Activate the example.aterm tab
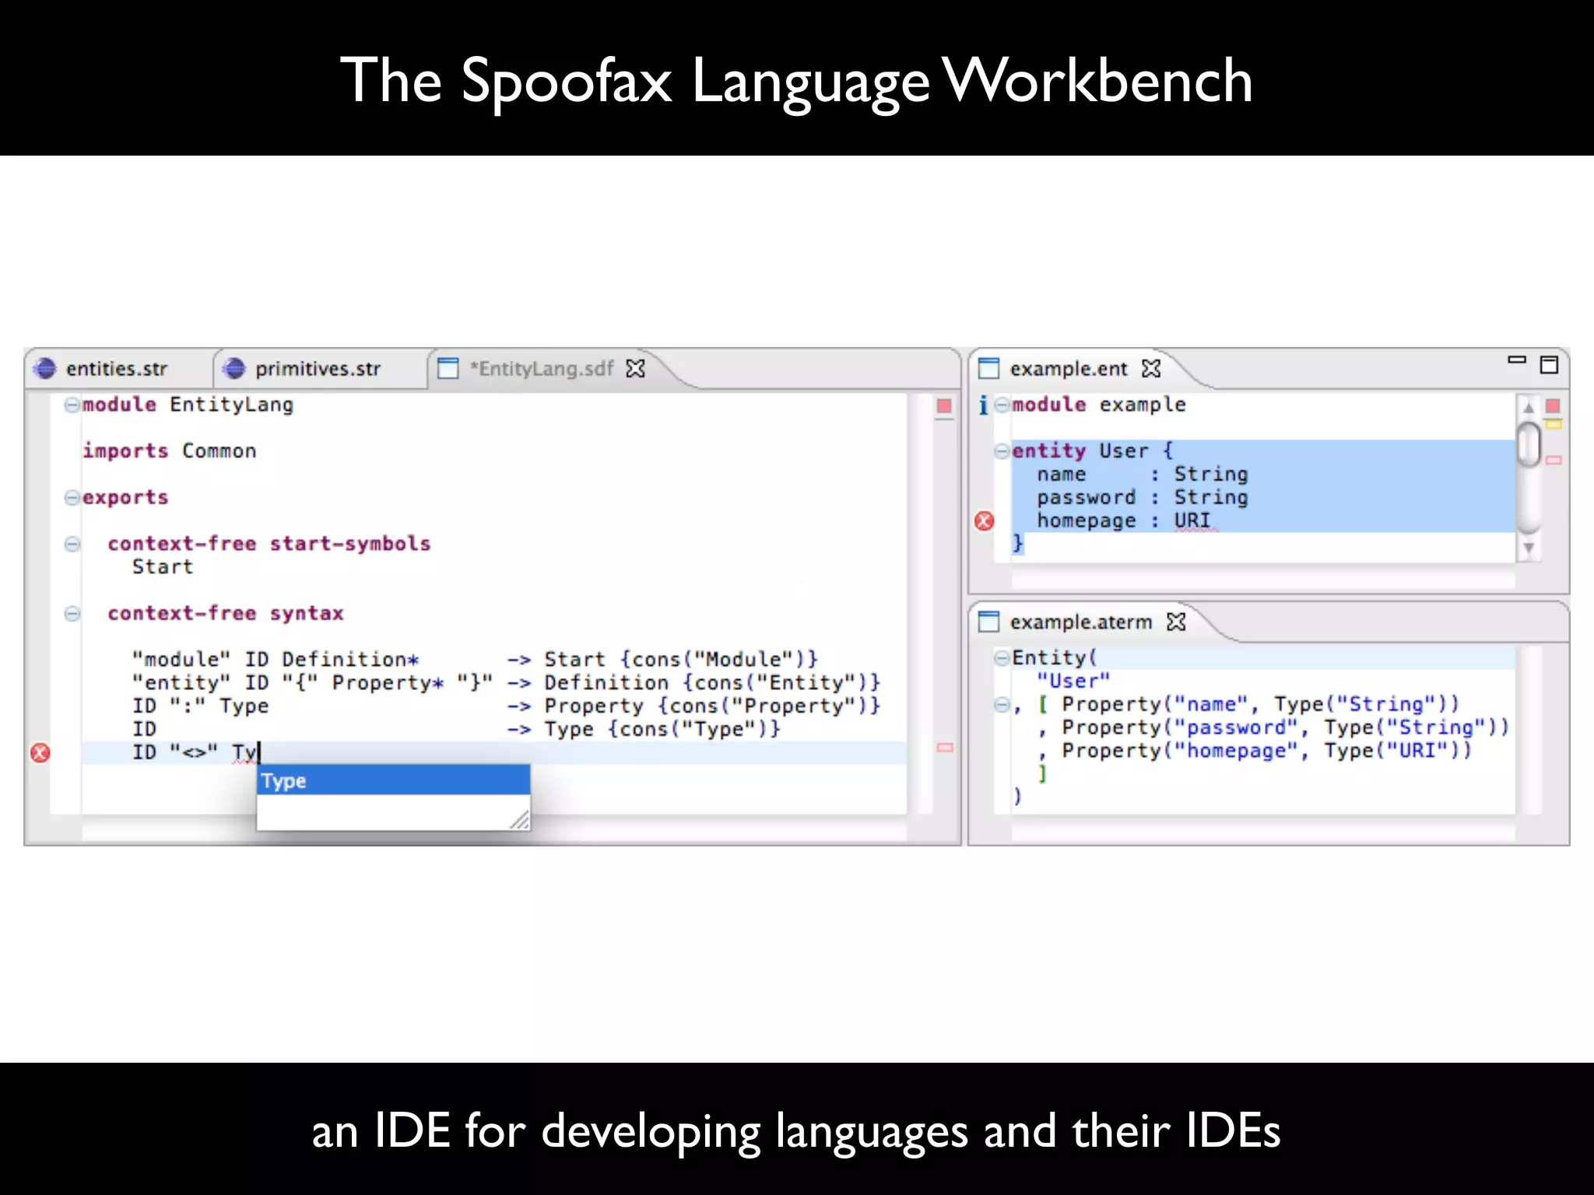1594x1195 pixels. [x=1081, y=622]
